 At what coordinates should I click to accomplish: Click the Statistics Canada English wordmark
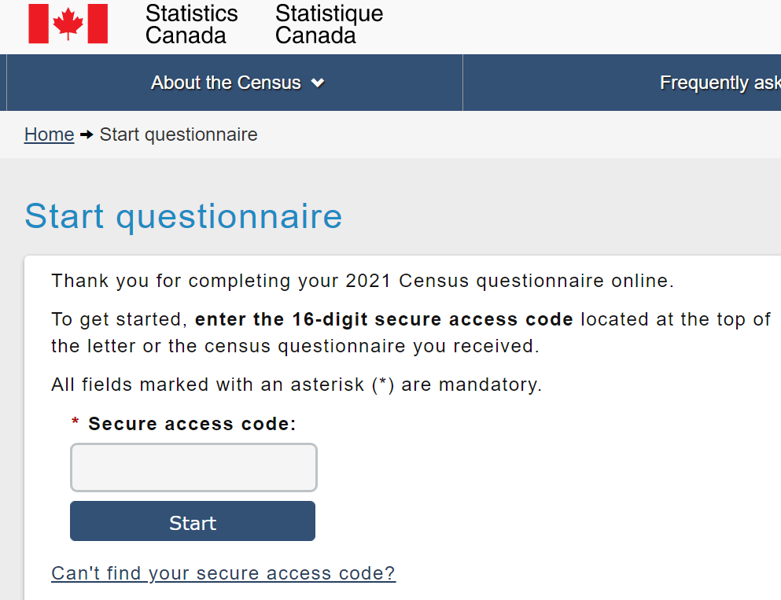tap(191, 24)
